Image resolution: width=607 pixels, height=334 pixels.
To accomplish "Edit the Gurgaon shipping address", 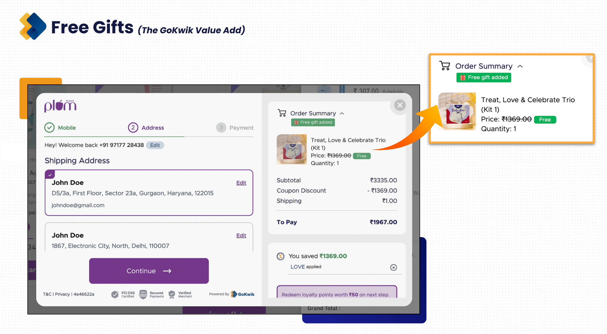I will [x=241, y=183].
